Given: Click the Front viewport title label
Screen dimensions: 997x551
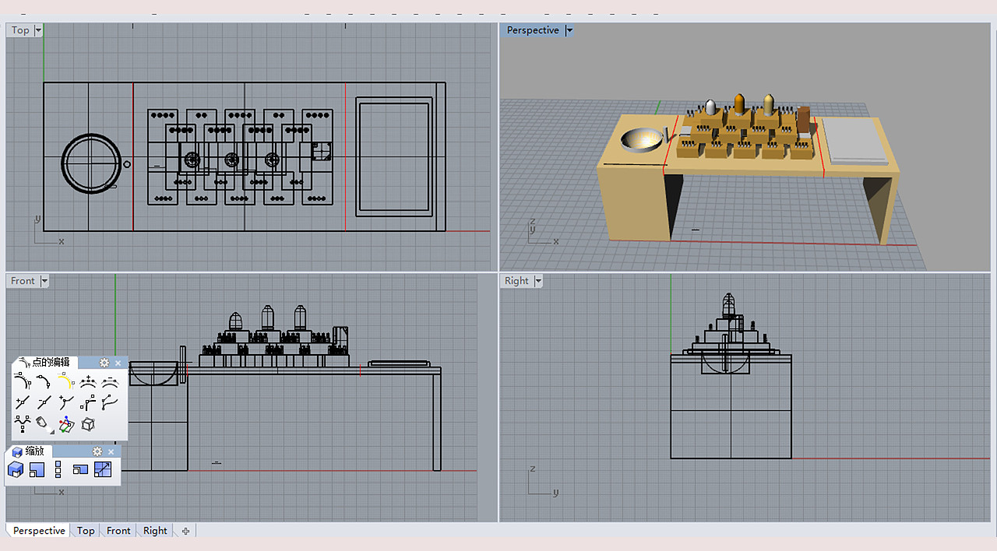Looking at the screenshot, I should point(23,281).
